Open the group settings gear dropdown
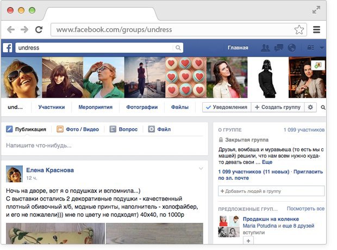 [x=311, y=108]
